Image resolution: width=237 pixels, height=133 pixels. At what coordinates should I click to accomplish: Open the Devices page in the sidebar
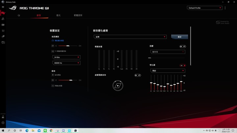click(x=3, y=13)
